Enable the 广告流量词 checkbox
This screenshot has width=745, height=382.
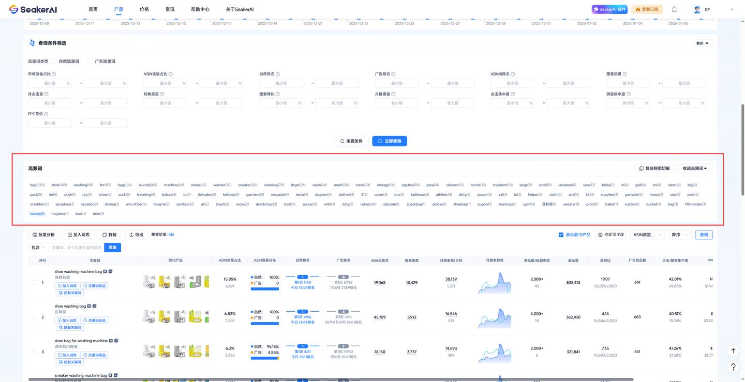[x=91, y=62]
